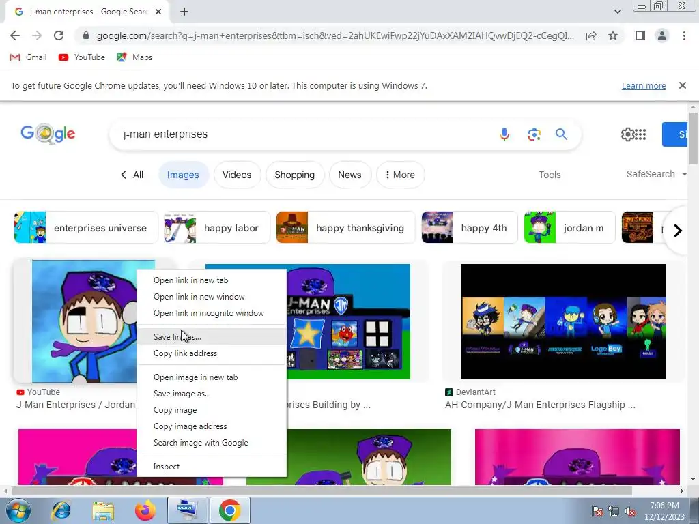Viewport: 699px width, 524px height.
Task: Open the taskbar clock showing 7:06 PM
Action: [664, 511]
